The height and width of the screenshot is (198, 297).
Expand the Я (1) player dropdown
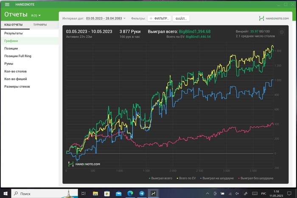point(36,16)
